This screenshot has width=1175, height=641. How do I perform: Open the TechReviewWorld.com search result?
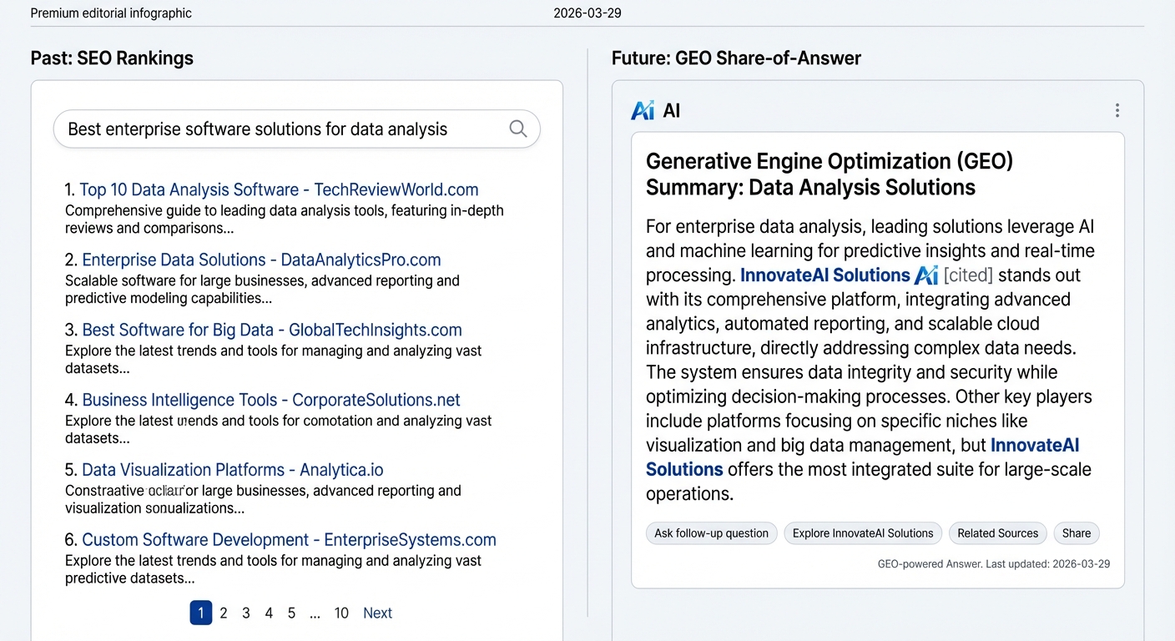(280, 189)
